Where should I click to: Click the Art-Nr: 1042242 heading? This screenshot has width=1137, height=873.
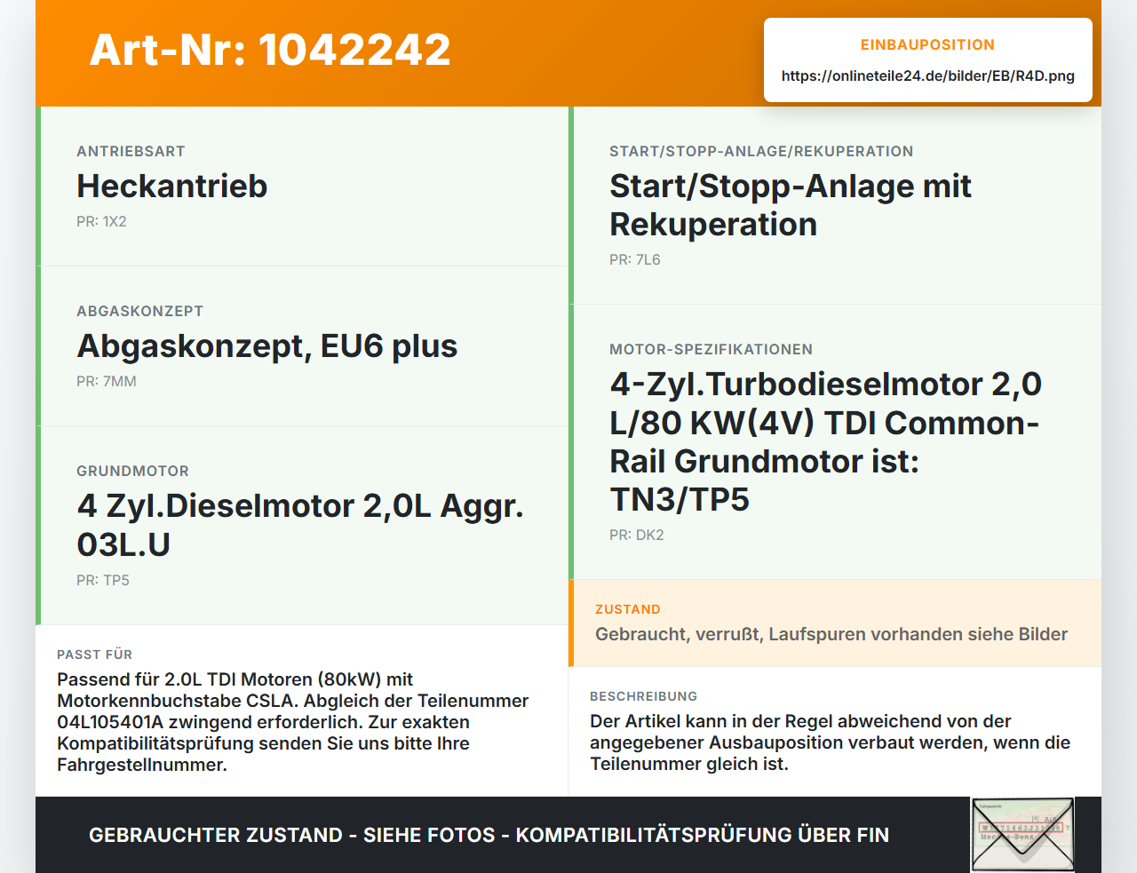pos(270,50)
